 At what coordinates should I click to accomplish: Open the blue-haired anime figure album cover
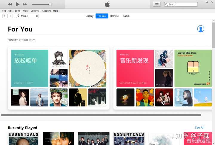coord(164,59)
